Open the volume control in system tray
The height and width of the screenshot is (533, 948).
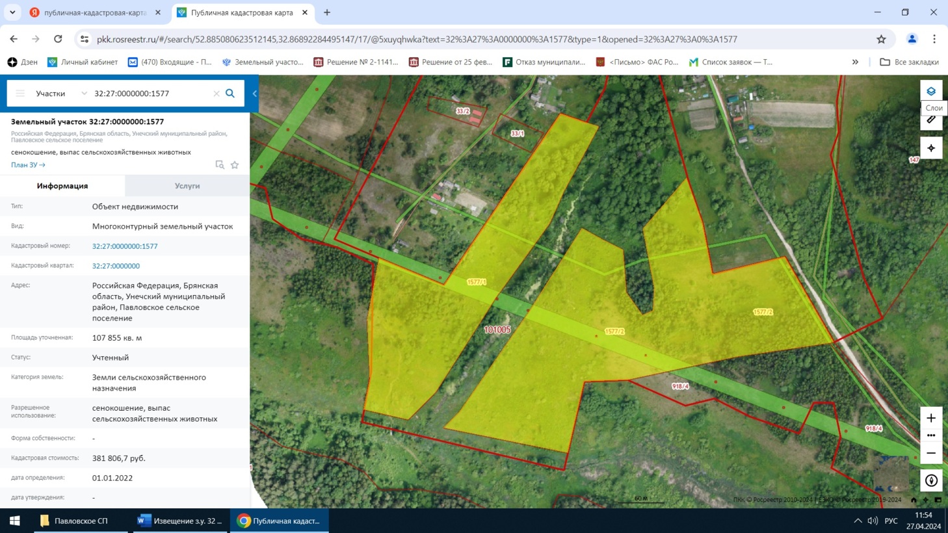click(873, 521)
